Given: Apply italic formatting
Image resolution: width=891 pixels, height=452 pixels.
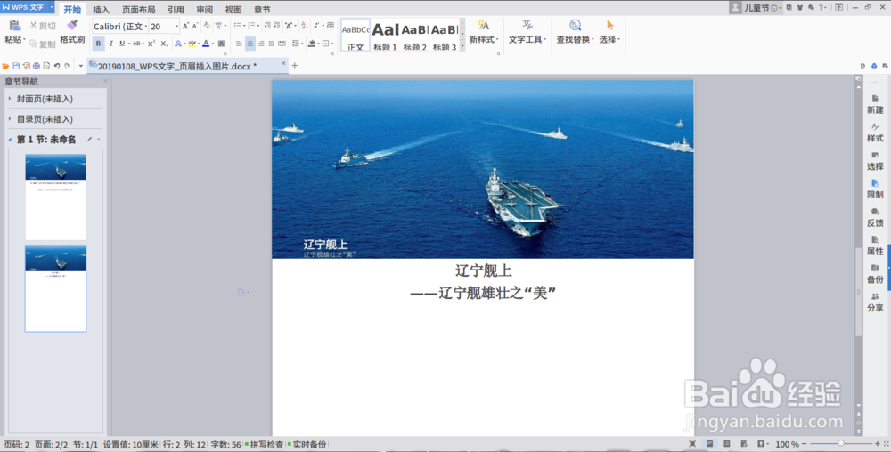Looking at the screenshot, I should (110, 44).
